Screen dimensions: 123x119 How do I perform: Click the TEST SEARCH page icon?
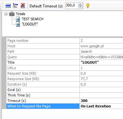point(18,19)
